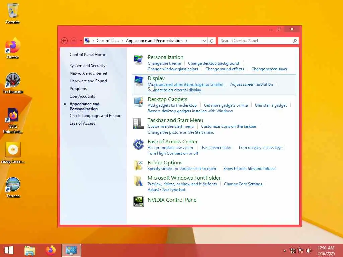Image resolution: width=343 pixels, height=257 pixels.
Task: Open Change Font Settings link
Action: point(243,184)
